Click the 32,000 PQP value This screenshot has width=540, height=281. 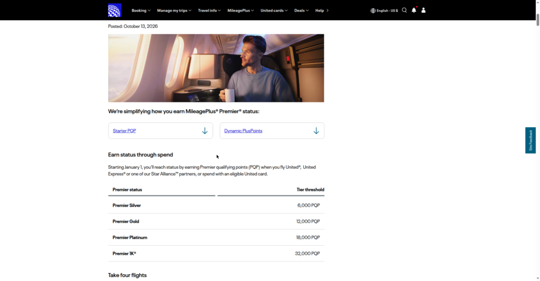307,254
